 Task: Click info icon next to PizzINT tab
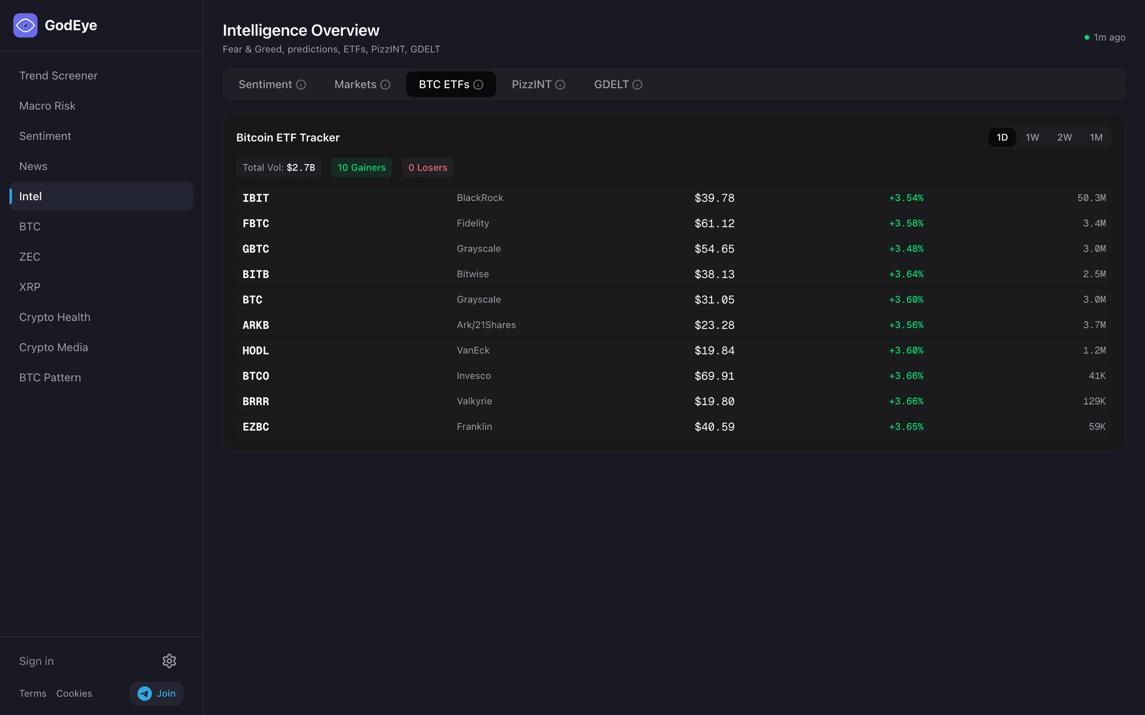click(560, 85)
